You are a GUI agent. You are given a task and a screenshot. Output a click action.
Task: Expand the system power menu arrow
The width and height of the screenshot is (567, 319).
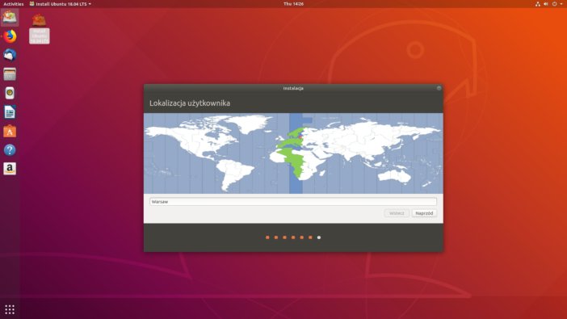tap(561, 4)
